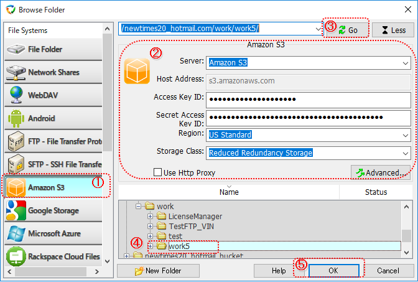418x282 pixels.
Task: Open the Region dropdown
Action: [406, 135]
